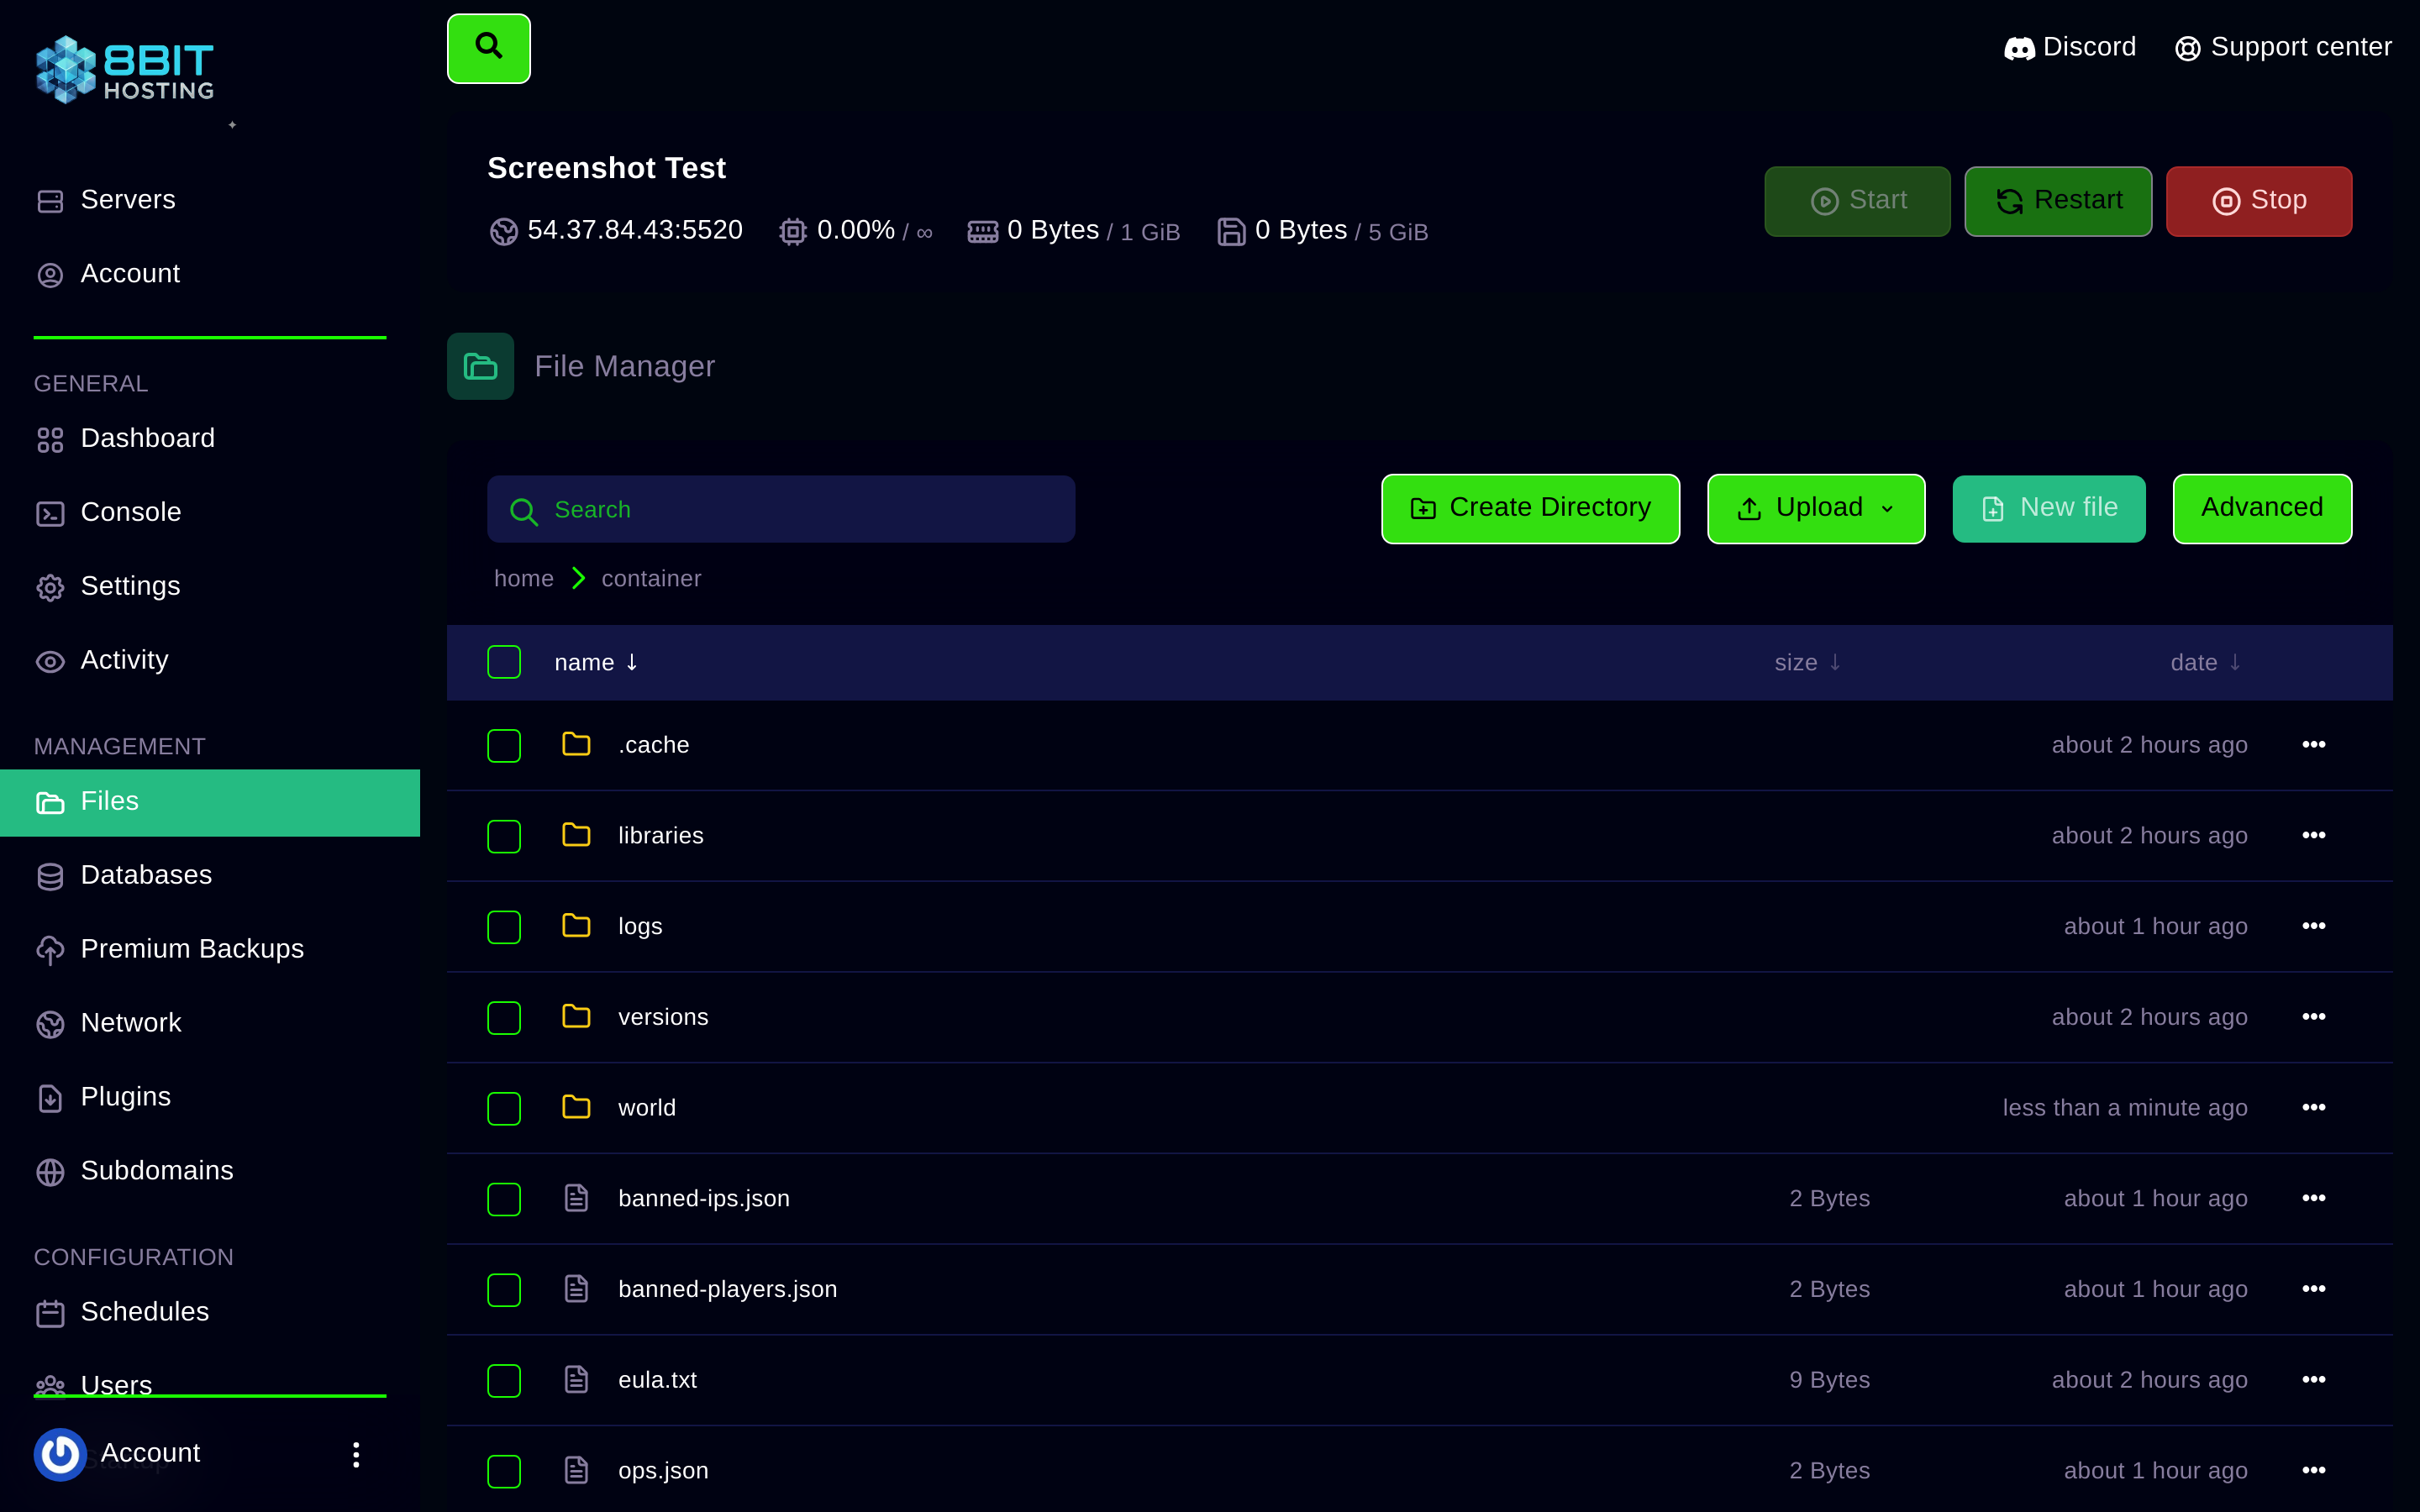2420x1512 pixels.
Task: Open the Advanced options button
Action: click(x=2262, y=509)
